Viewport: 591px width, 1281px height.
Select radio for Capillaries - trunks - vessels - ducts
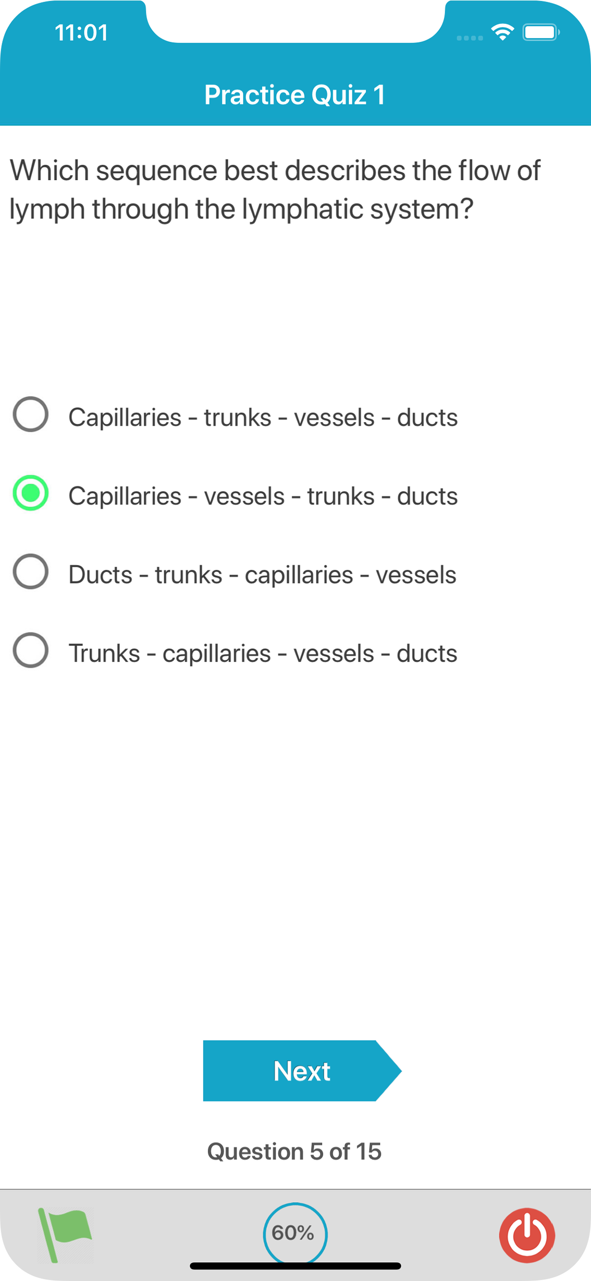click(x=31, y=414)
